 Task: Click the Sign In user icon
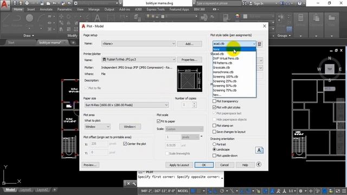(x=250, y=3)
